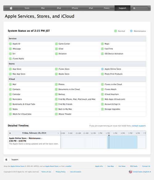Click the Calendar status indicator

click(10, 94)
